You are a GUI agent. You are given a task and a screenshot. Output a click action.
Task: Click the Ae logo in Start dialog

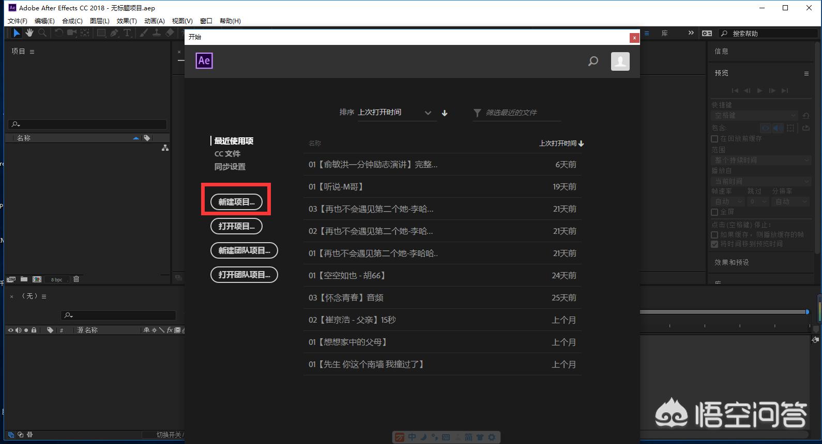(x=204, y=61)
